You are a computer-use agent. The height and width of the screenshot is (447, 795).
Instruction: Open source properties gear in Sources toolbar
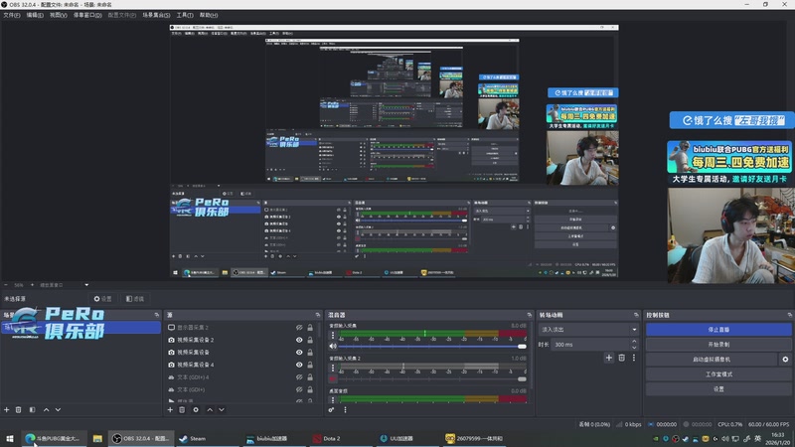(196, 409)
